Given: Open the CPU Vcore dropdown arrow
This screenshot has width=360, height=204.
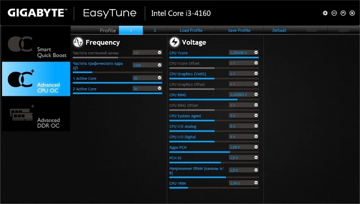Looking at the screenshot, I should click(256, 53).
